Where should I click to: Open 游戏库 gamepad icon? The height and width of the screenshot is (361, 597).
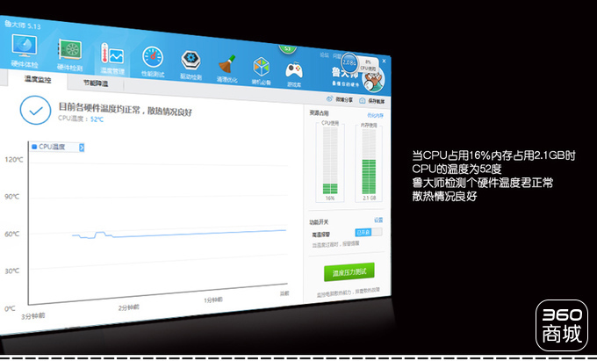tap(294, 70)
